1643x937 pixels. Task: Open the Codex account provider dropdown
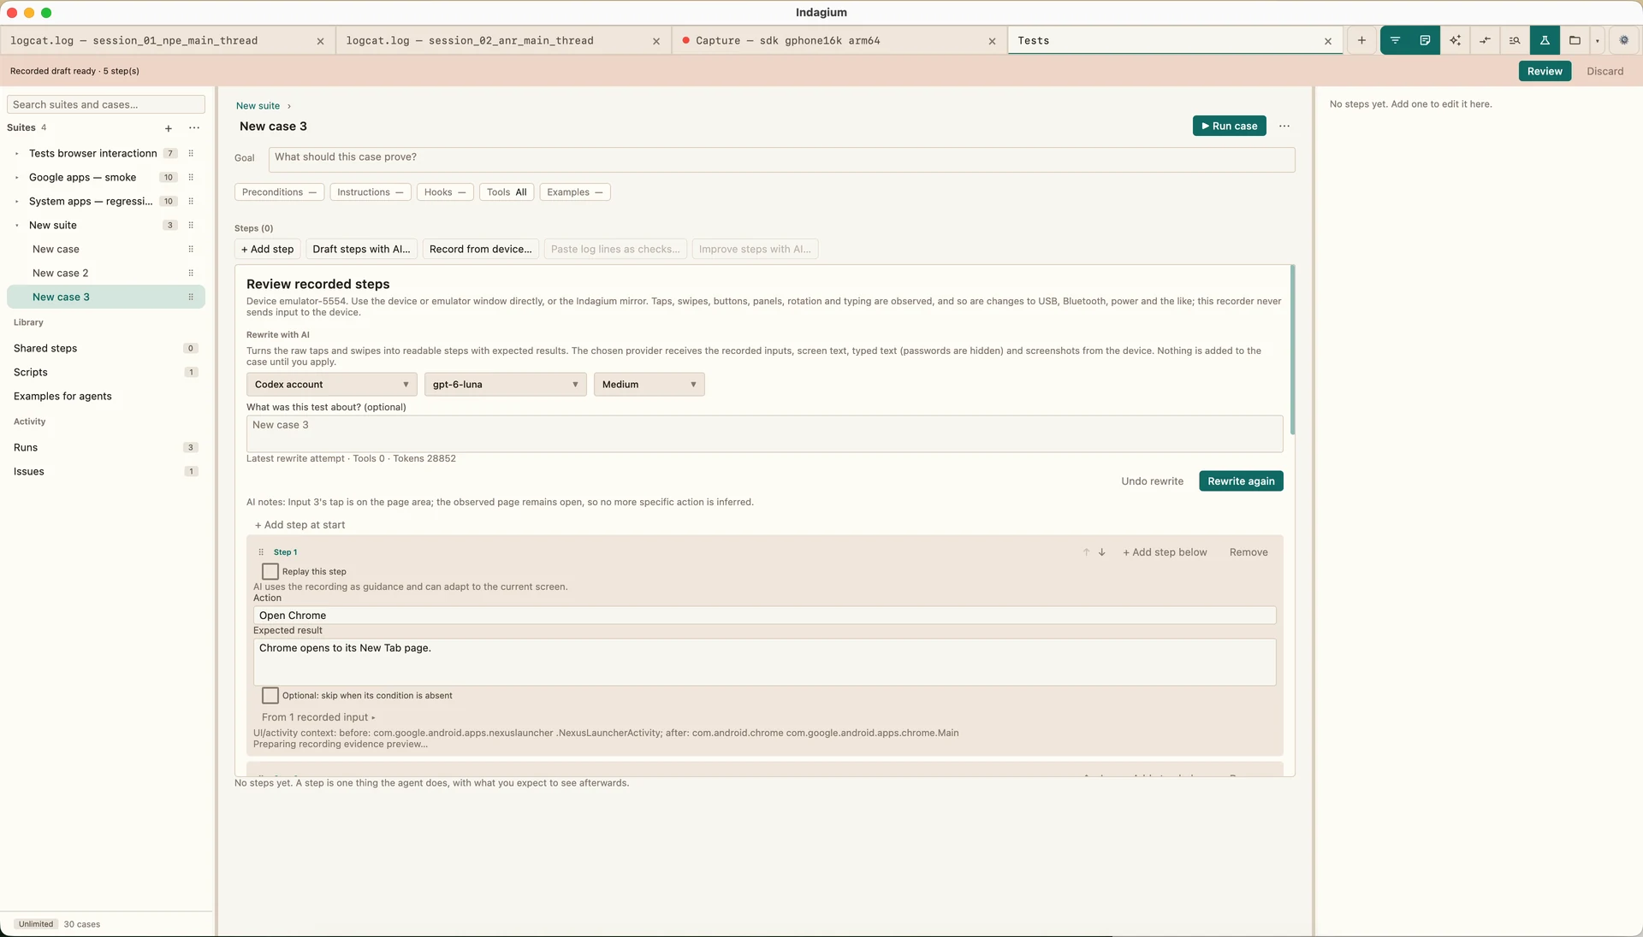332,385
